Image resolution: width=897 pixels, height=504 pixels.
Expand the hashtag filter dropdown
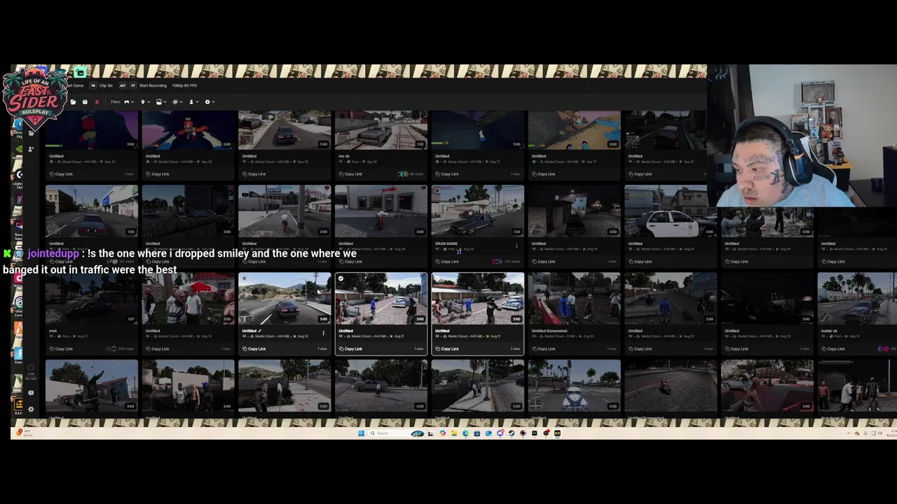(177, 102)
